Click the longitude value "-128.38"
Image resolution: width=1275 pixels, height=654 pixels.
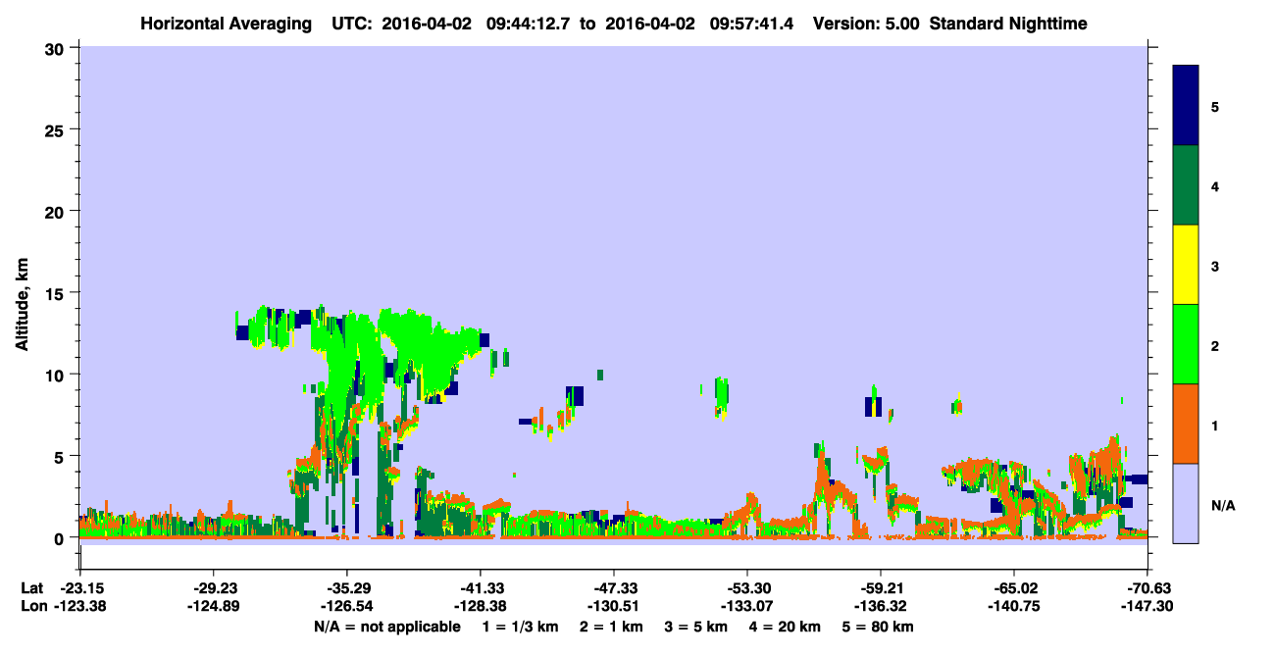pyautogui.click(x=481, y=607)
